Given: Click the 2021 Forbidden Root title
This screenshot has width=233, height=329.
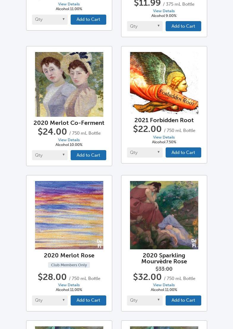Looking at the screenshot, I should pos(164,120).
